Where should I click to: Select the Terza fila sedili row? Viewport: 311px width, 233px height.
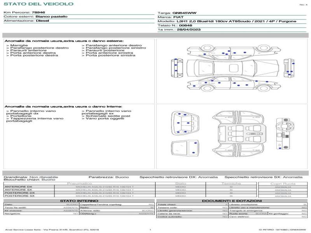(x=41, y=207)
